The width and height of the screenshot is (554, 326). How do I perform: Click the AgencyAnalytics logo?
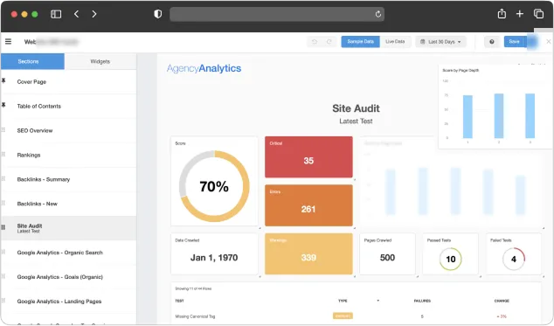[204, 68]
